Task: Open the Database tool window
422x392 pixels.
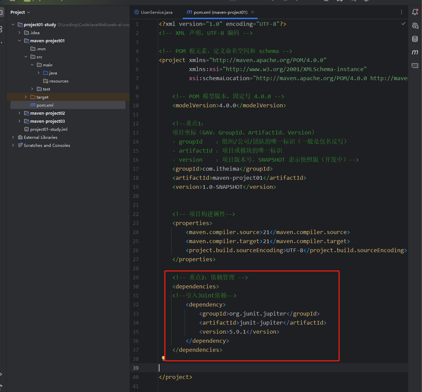Action: [415, 39]
